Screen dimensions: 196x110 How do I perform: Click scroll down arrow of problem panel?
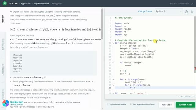click(102, 109)
